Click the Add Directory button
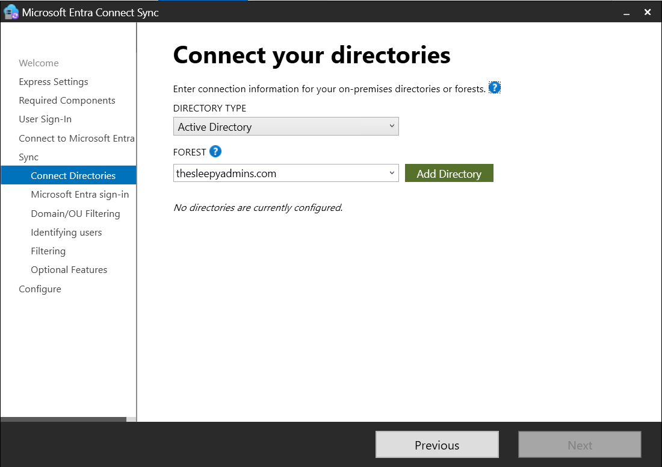The image size is (662, 467). coord(449,173)
